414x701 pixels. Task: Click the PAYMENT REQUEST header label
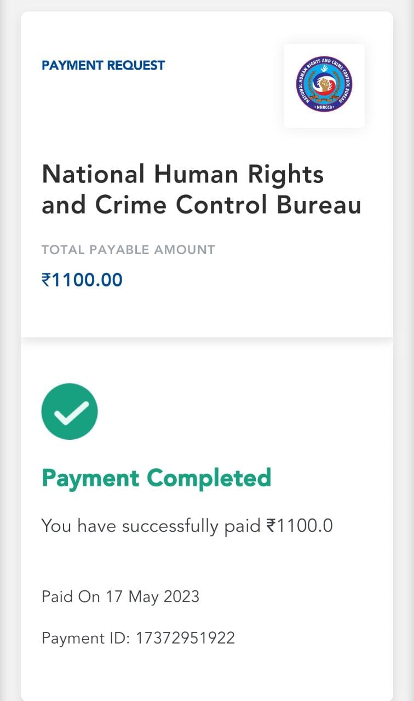(x=103, y=65)
